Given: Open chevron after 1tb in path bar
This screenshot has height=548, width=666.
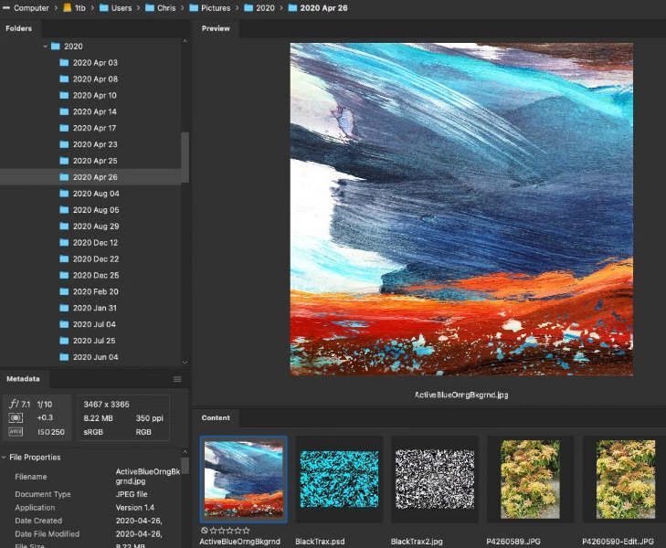Looking at the screenshot, I should (x=92, y=7).
